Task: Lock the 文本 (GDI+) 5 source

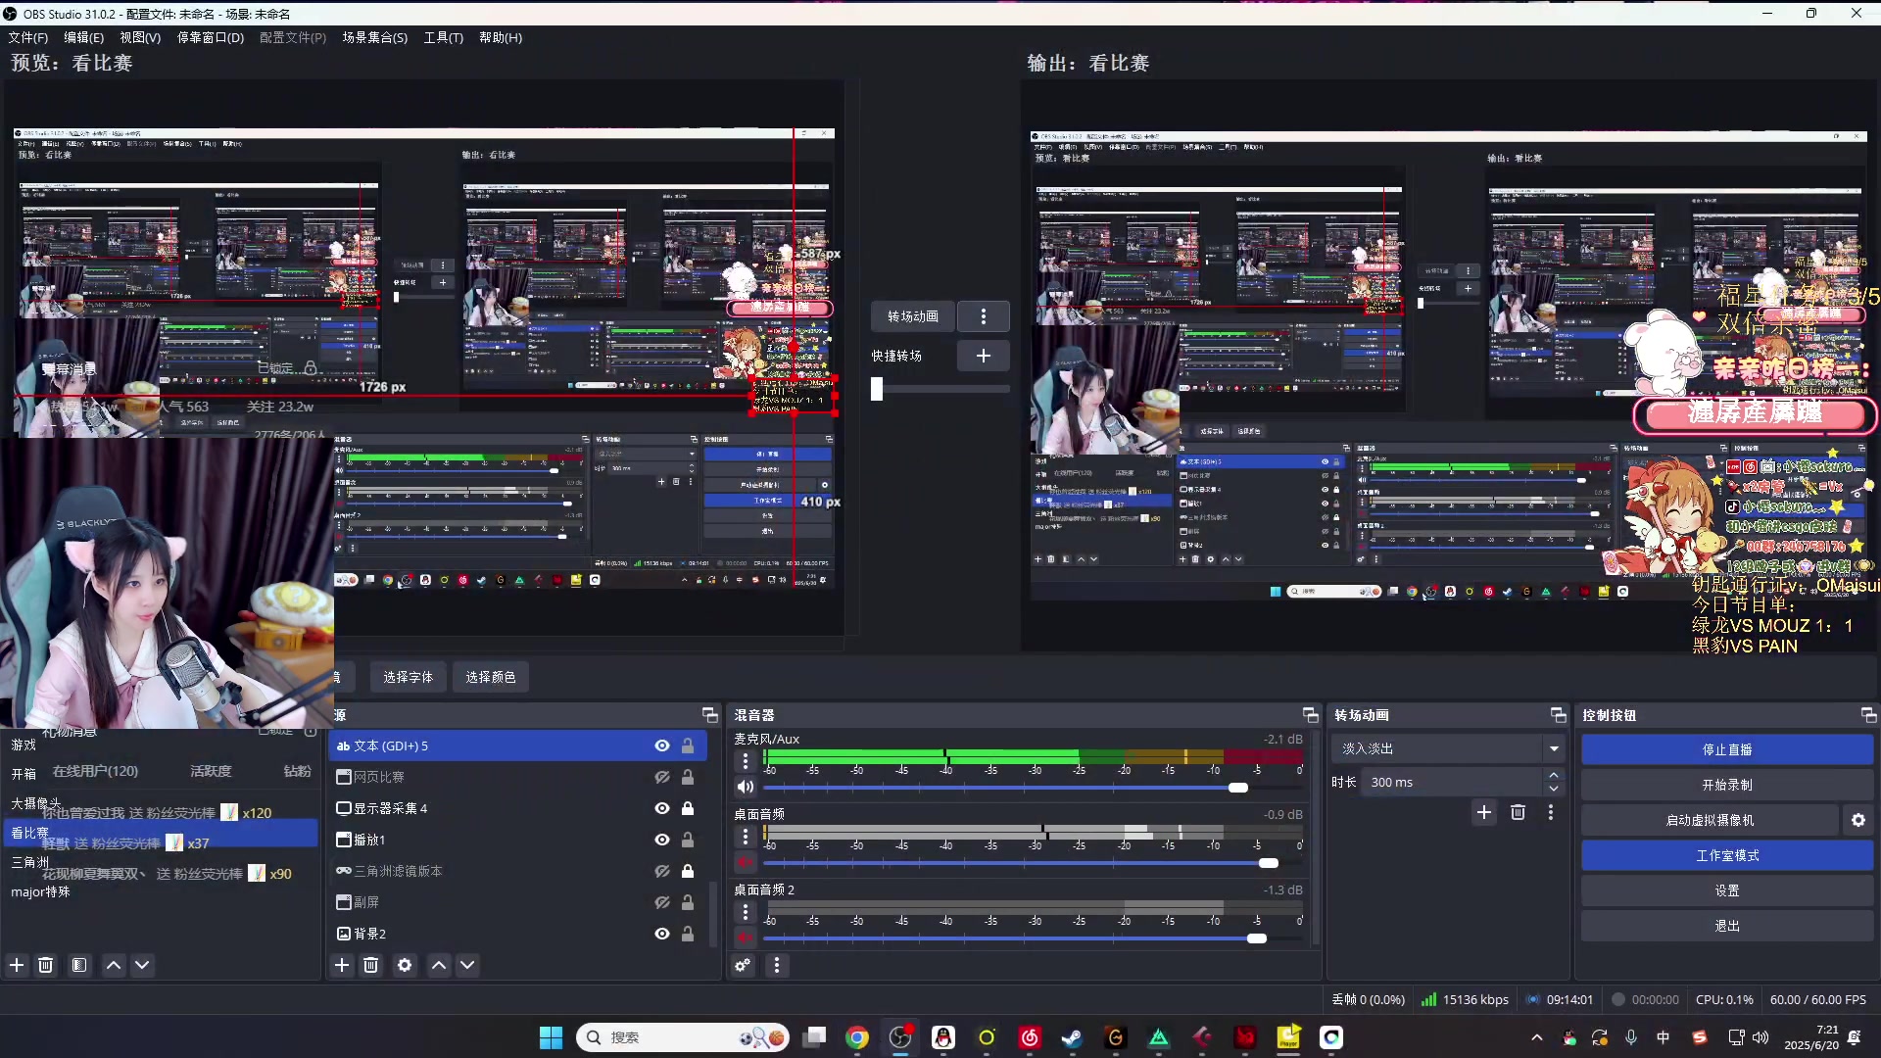Action: point(688,745)
